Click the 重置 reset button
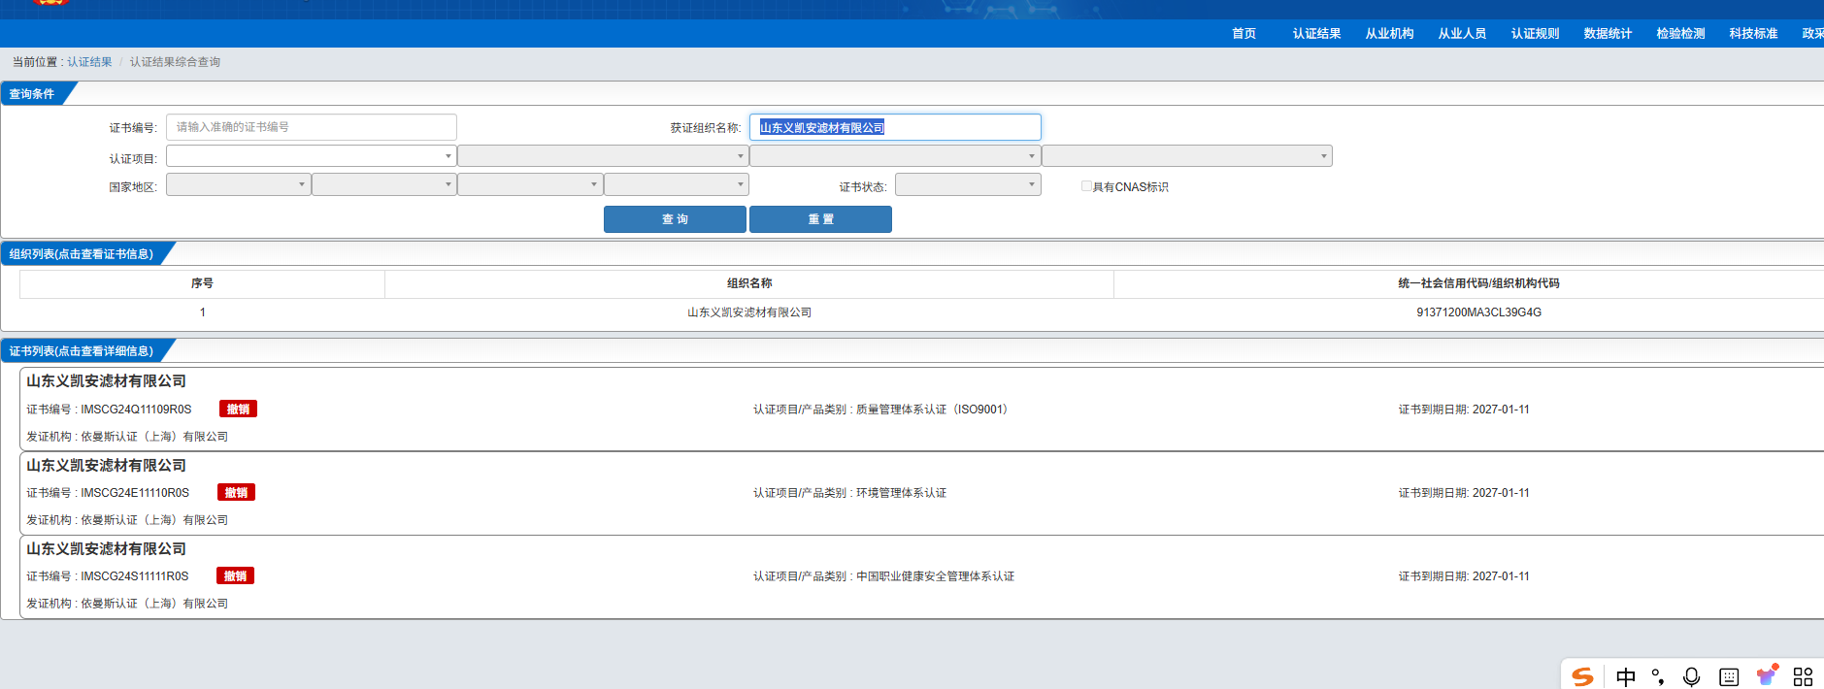Viewport: 1824px width, 689px height. tap(820, 219)
